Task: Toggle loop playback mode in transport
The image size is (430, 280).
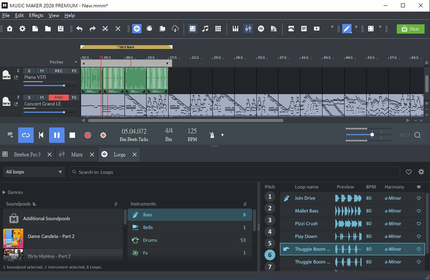Action: [x=26, y=135]
